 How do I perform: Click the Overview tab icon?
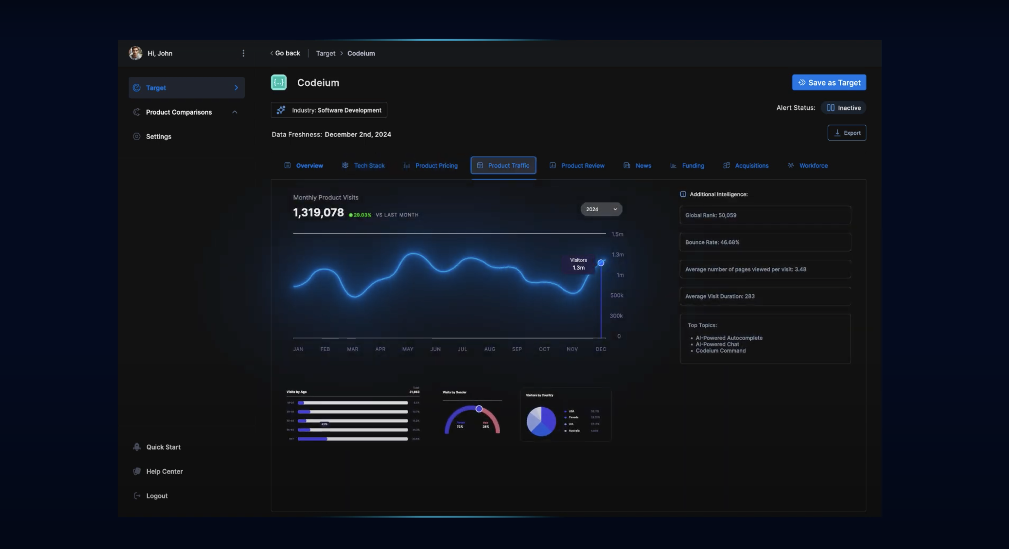pos(287,165)
